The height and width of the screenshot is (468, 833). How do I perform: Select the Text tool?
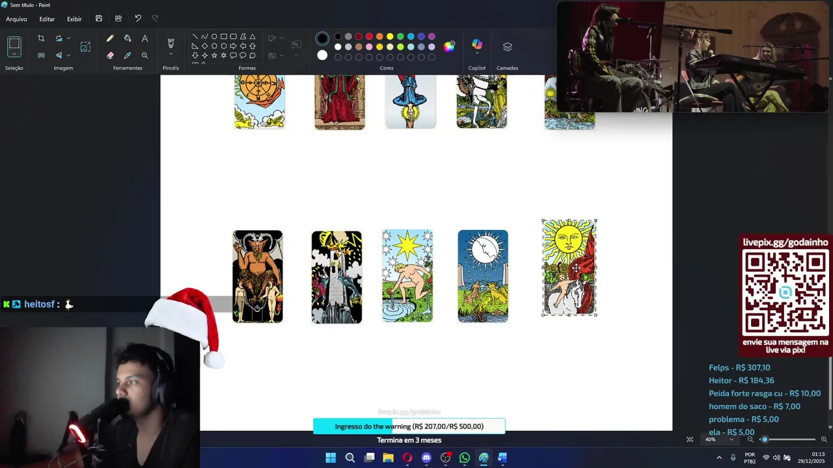144,38
